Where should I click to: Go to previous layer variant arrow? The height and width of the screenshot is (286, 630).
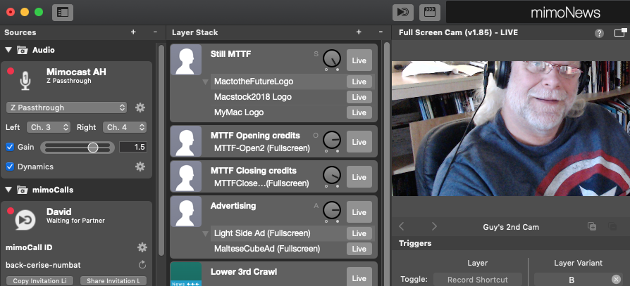[x=402, y=227]
